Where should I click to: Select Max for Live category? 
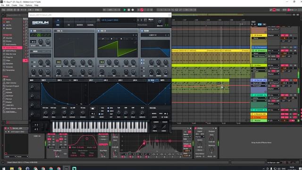11,54
